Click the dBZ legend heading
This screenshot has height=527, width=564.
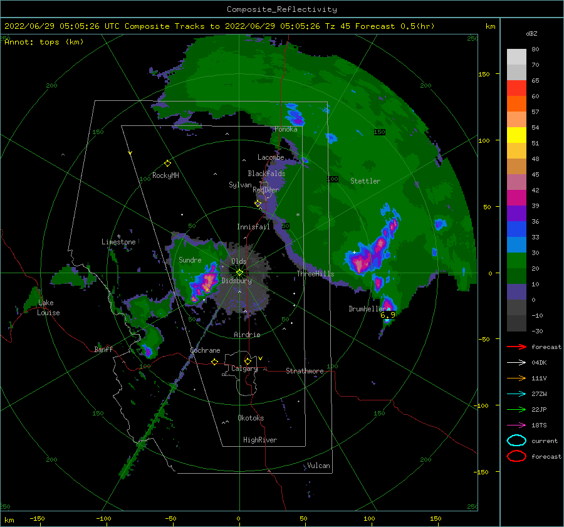point(531,33)
